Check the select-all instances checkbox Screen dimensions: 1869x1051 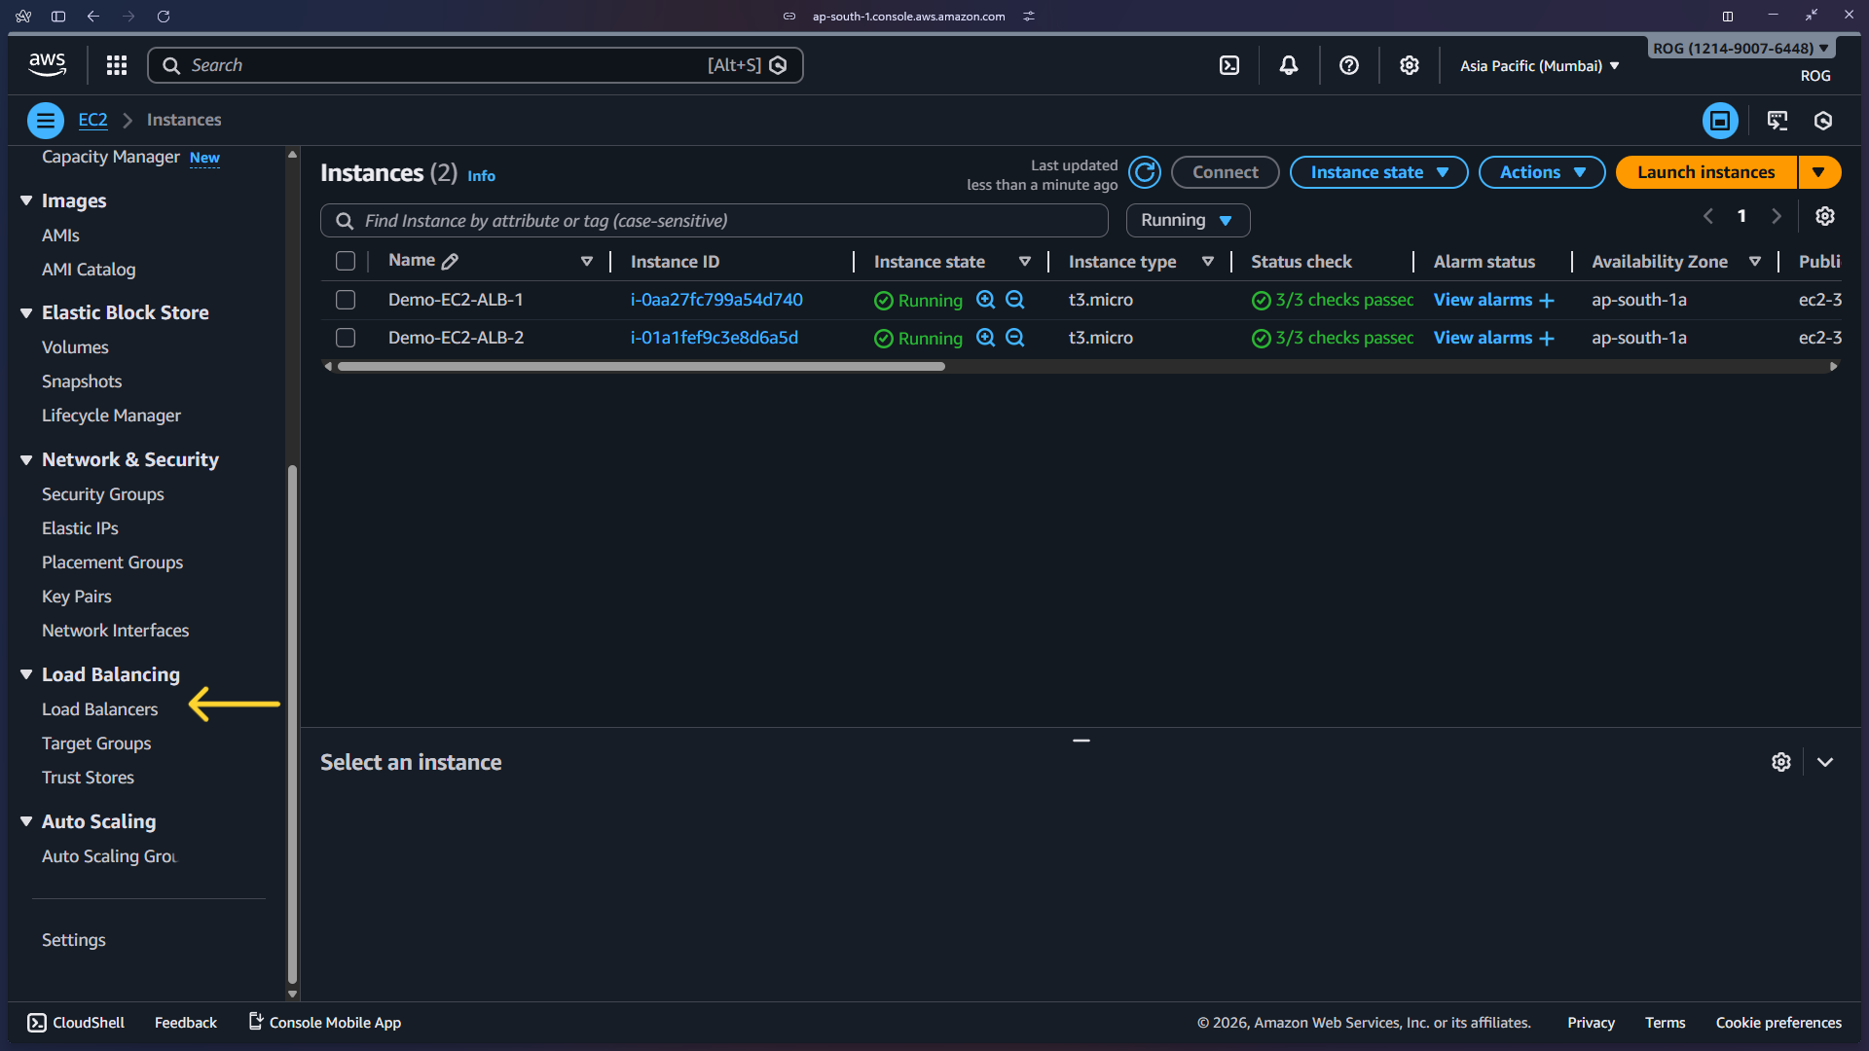(x=346, y=261)
